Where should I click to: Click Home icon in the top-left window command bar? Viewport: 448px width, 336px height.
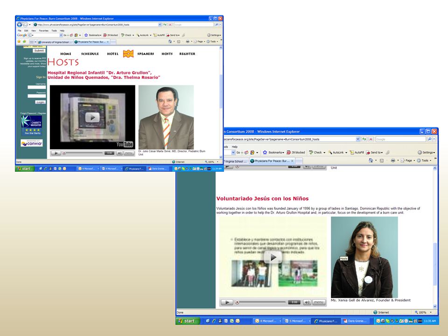[x=170, y=42]
